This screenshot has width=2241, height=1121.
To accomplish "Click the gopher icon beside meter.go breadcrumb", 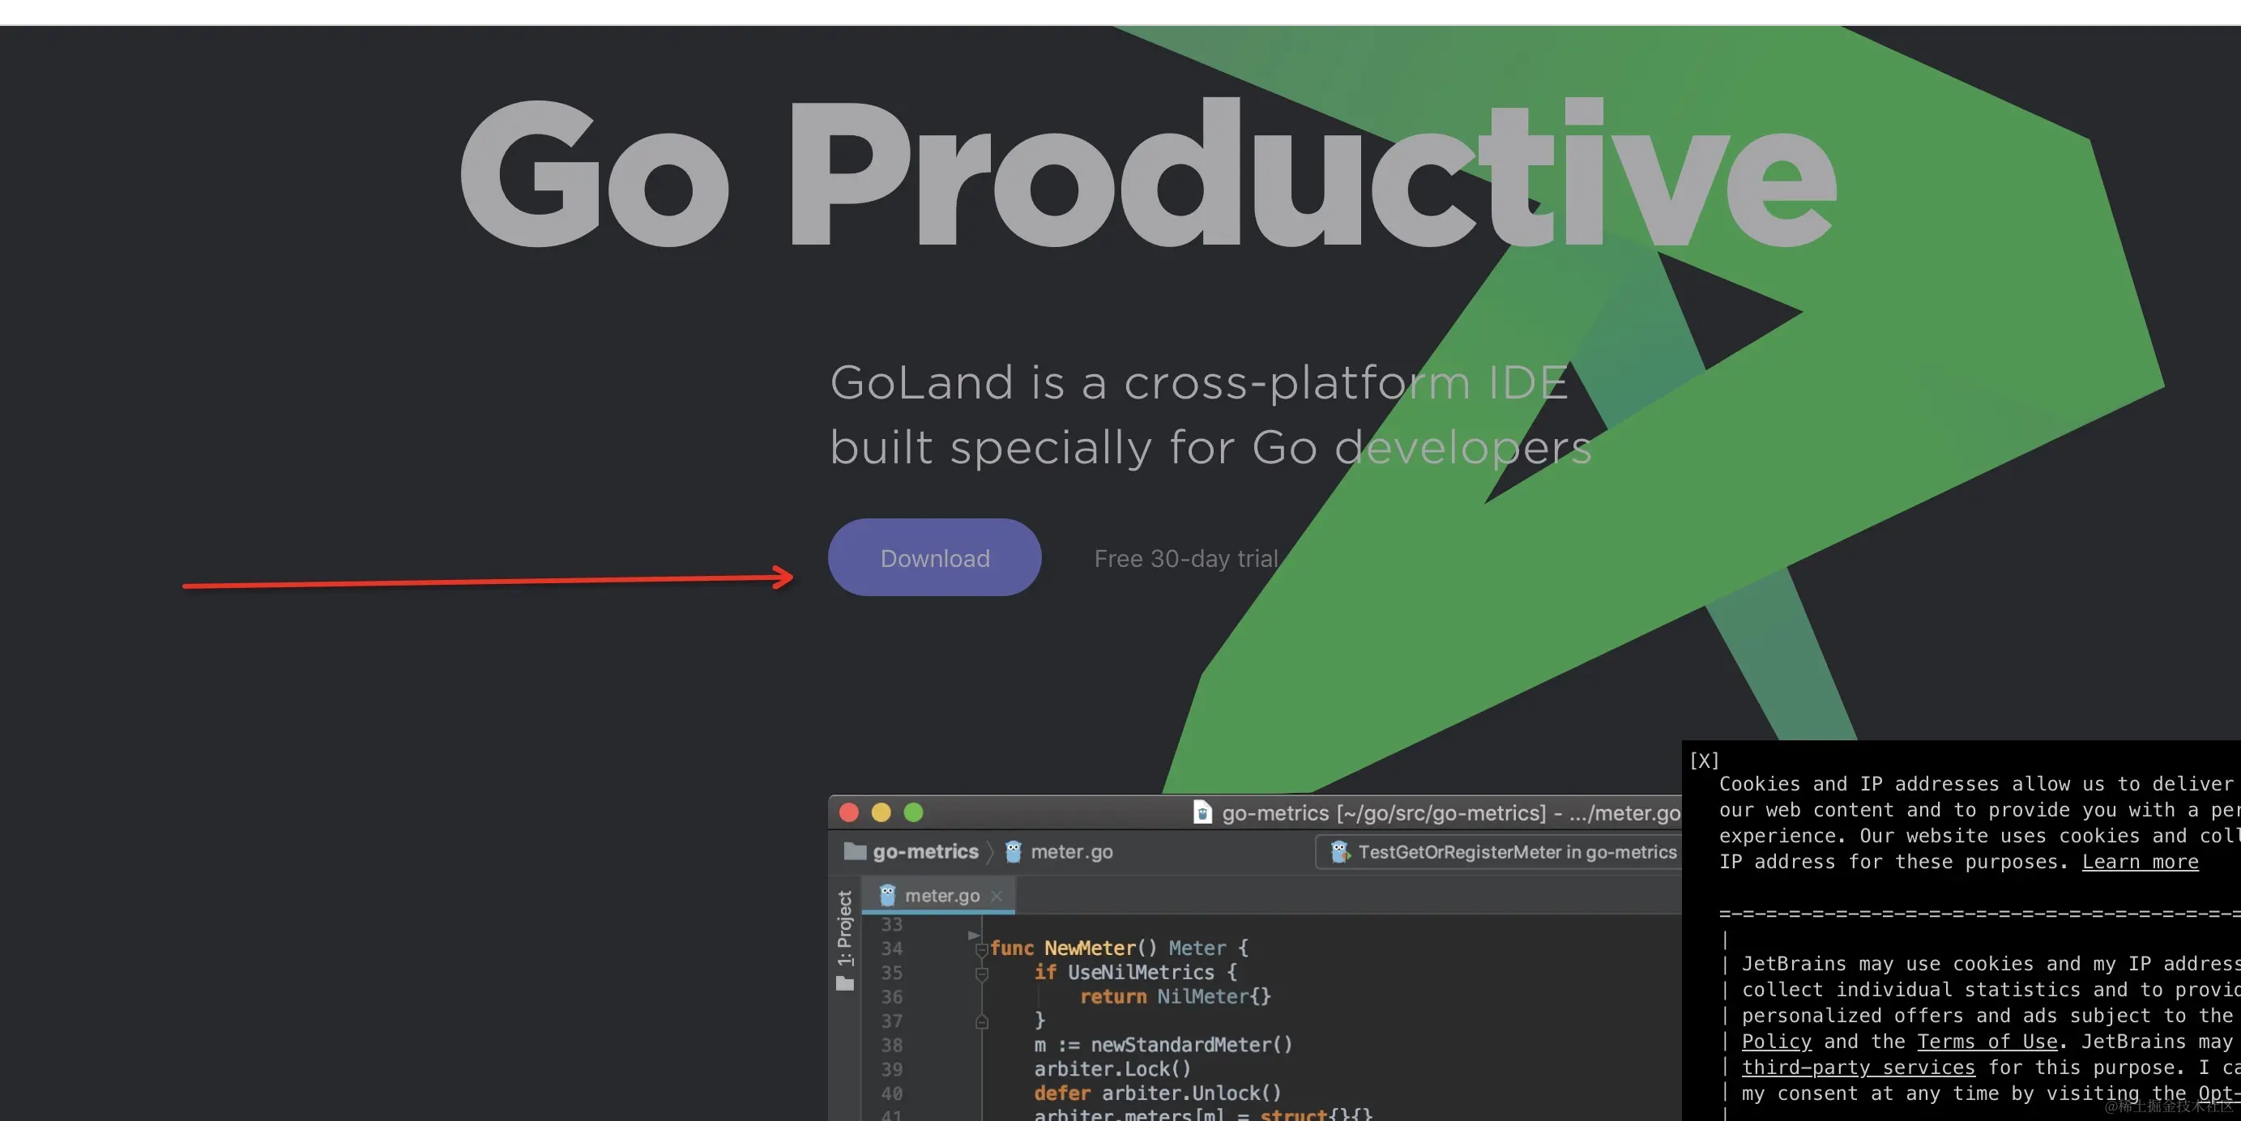I will pos(1013,851).
